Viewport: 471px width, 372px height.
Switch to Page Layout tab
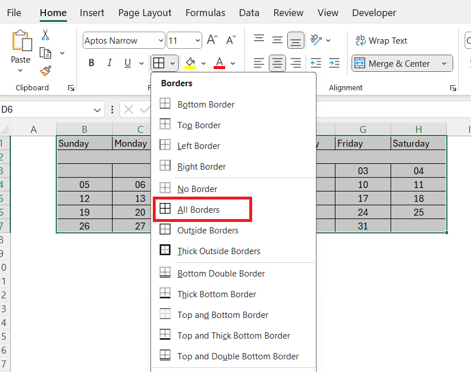tap(145, 13)
